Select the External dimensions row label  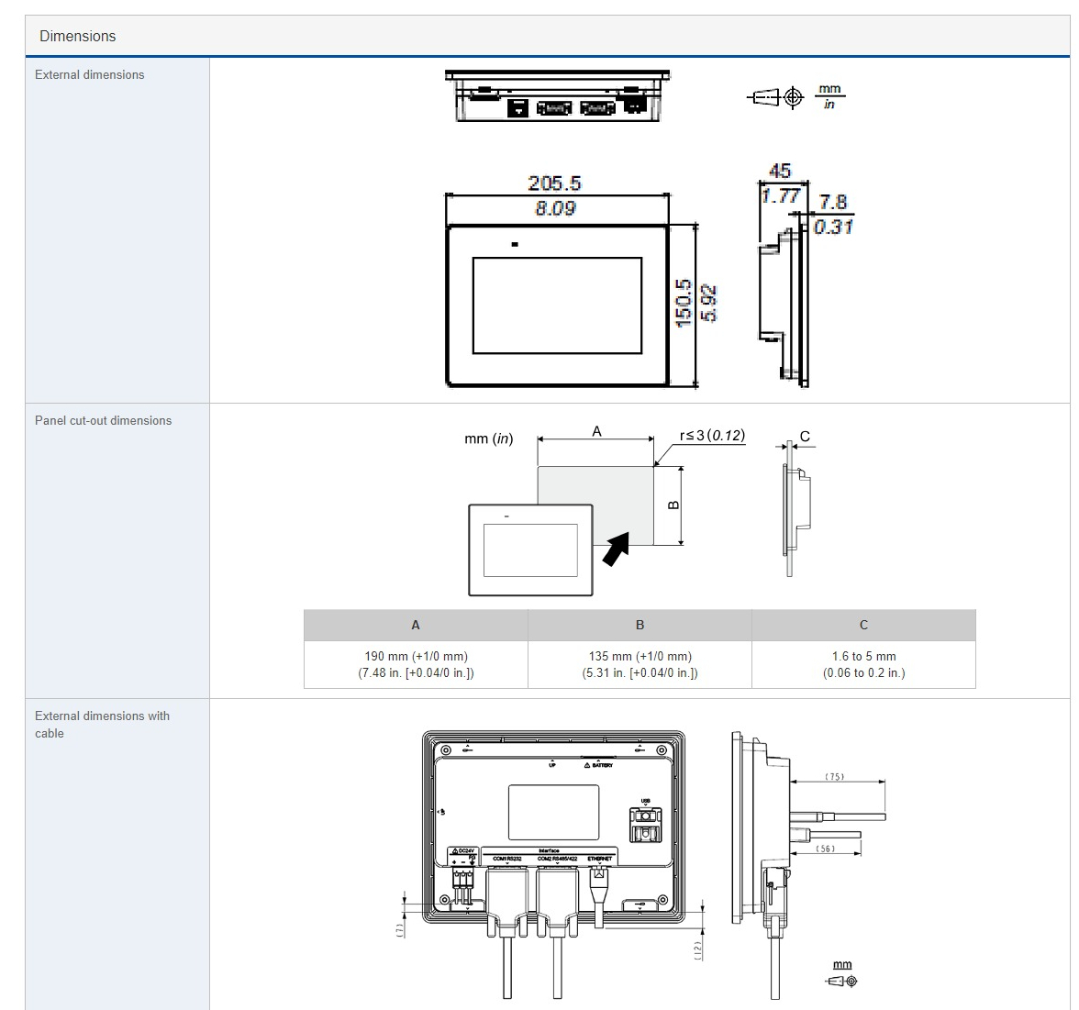tap(89, 74)
